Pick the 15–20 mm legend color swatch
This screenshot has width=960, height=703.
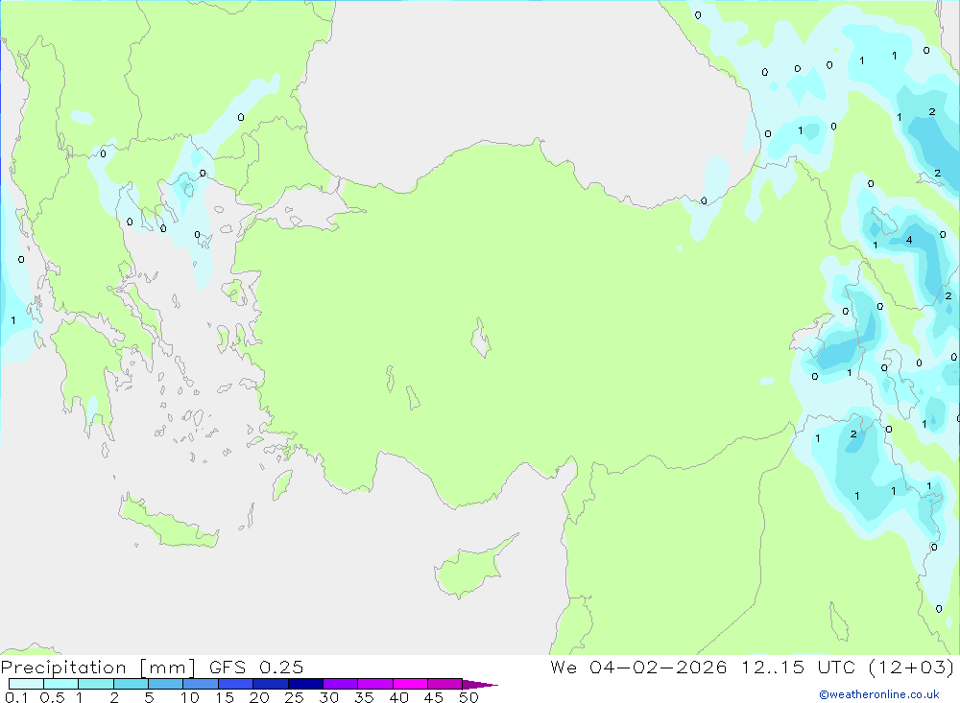(x=236, y=684)
